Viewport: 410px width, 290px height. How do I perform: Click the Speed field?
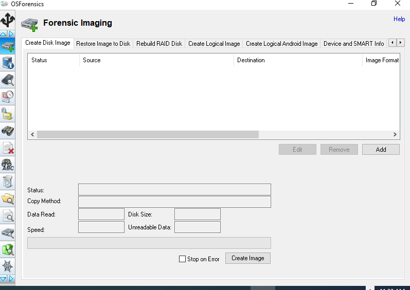point(101,227)
